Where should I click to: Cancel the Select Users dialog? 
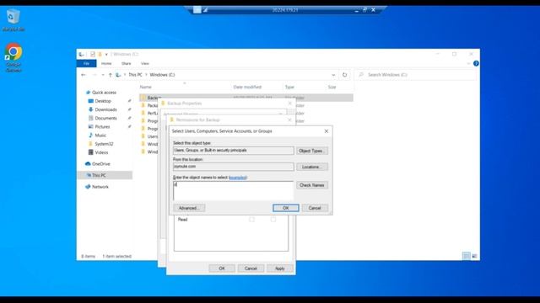[x=315, y=208]
